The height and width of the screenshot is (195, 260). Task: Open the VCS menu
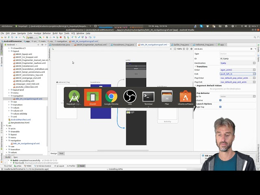pyautogui.click(x=73, y=33)
